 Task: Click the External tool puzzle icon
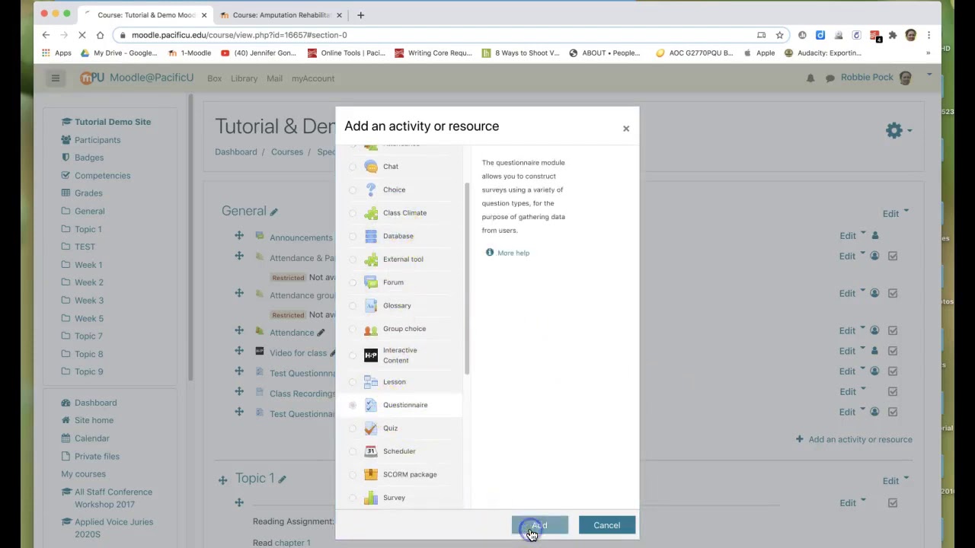click(371, 260)
